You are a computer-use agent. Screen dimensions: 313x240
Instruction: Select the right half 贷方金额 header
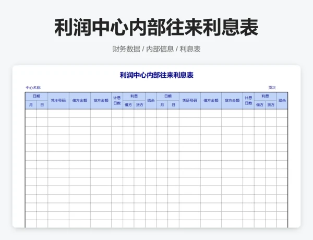pos(232,101)
